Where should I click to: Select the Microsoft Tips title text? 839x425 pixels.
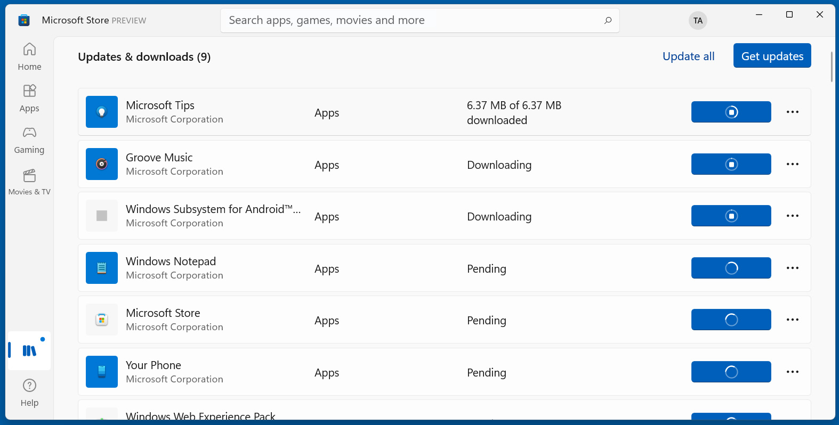pos(160,105)
